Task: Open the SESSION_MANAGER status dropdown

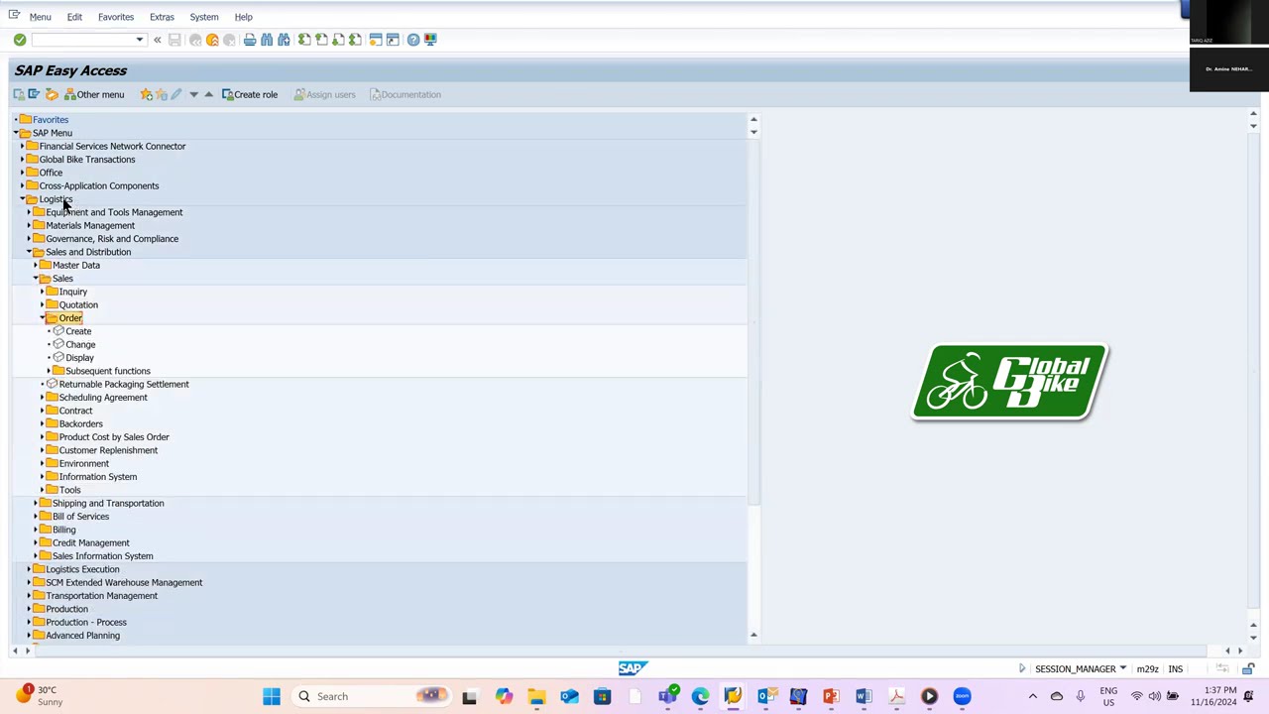Action: [1122, 668]
